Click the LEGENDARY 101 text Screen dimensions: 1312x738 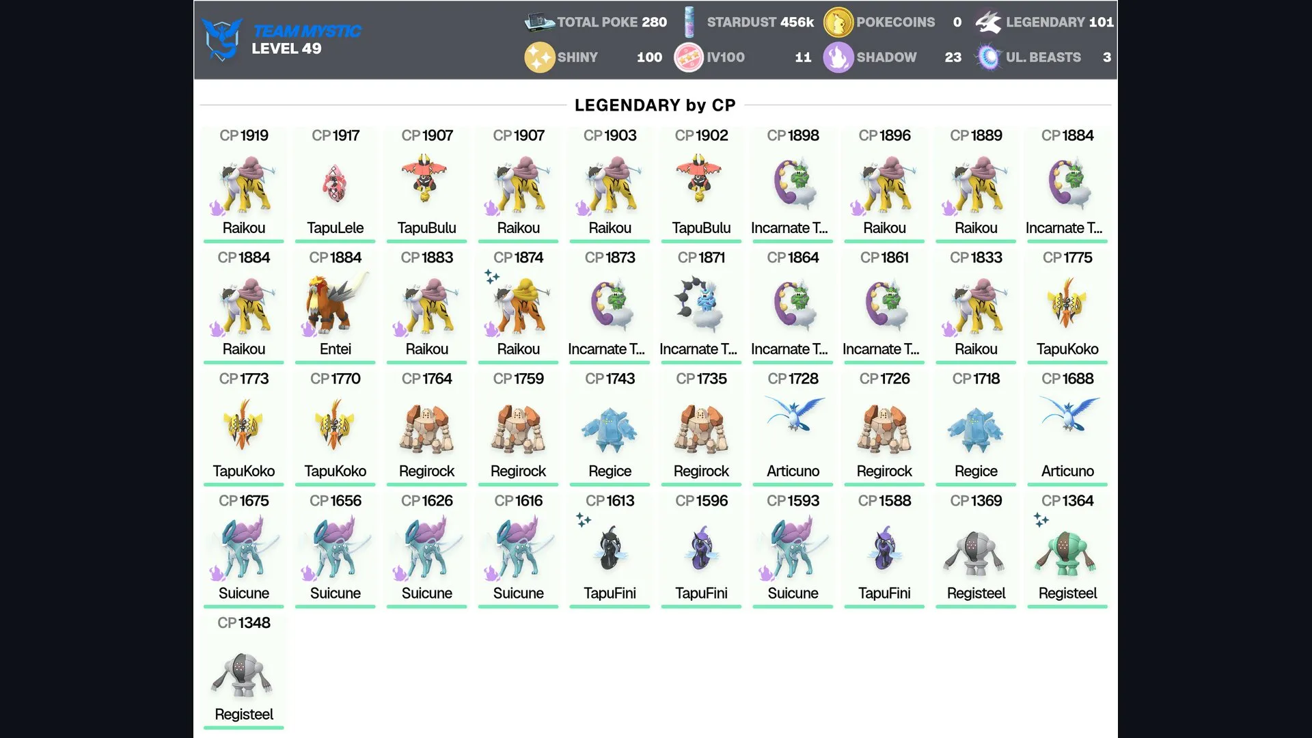coord(1060,22)
